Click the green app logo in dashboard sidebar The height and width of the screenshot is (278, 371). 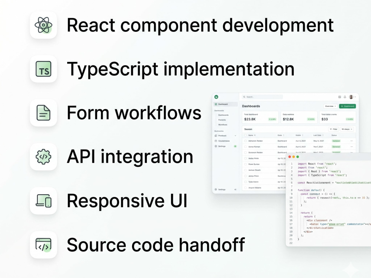point(216,97)
